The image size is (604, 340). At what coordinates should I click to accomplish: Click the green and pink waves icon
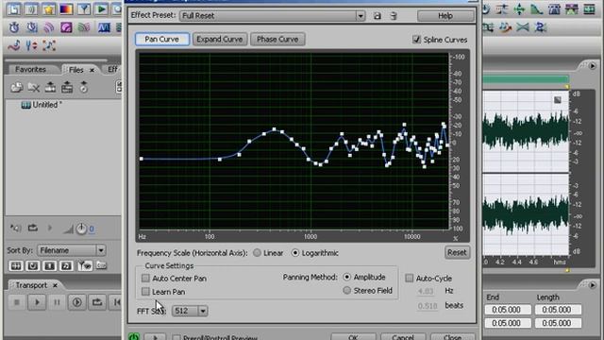point(84,27)
